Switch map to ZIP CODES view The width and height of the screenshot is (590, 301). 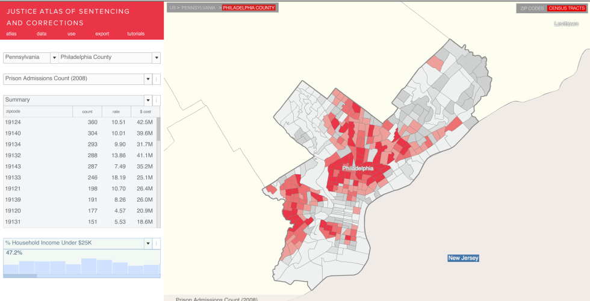[532, 8]
